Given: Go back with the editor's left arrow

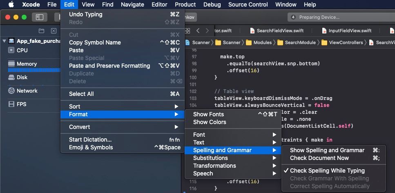Looking at the screenshot, I should tap(198, 31).
